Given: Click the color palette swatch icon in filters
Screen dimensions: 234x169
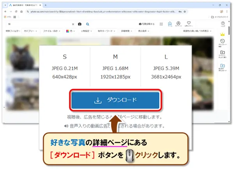Looking at the screenshot, I should click(68, 31).
